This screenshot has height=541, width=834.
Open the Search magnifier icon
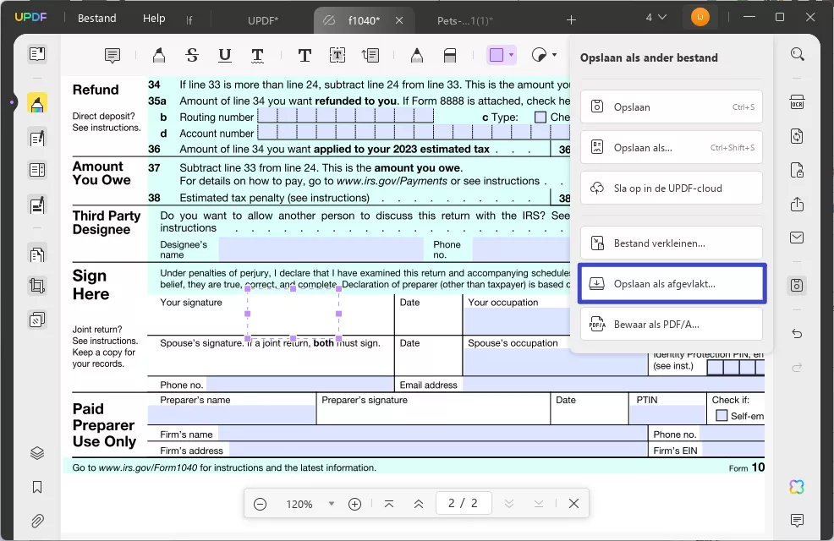(x=797, y=54)
